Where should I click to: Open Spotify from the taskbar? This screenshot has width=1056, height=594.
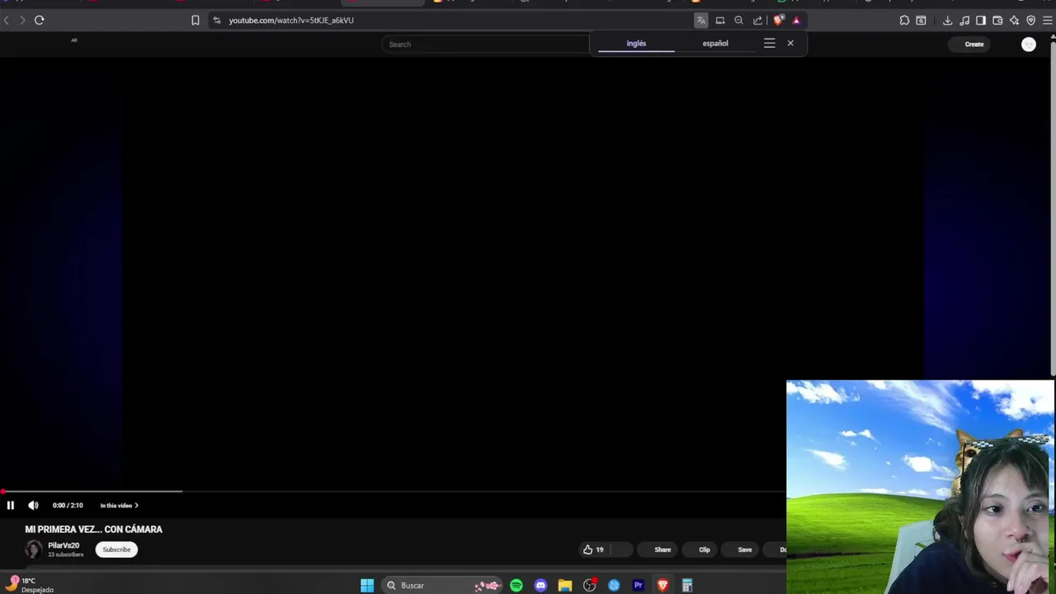pos(516,586)
